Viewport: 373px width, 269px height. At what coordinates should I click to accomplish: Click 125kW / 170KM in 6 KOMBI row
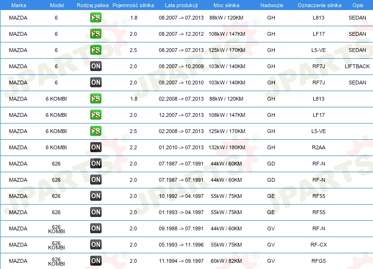(x=227, y=131)
